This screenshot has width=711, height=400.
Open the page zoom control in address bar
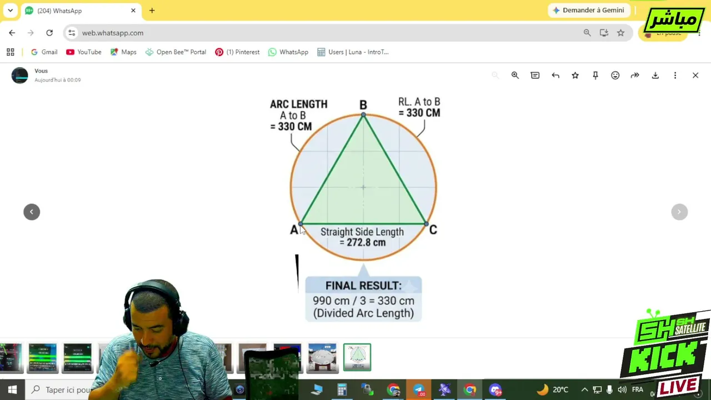point(587,33)
